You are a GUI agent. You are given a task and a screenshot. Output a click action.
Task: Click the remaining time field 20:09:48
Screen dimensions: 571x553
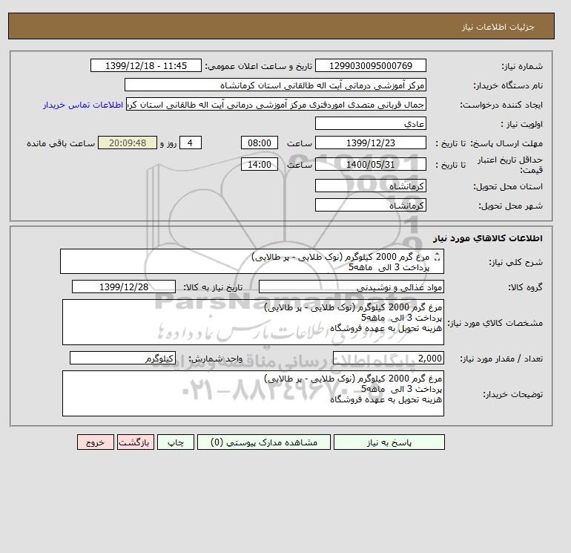128,143
